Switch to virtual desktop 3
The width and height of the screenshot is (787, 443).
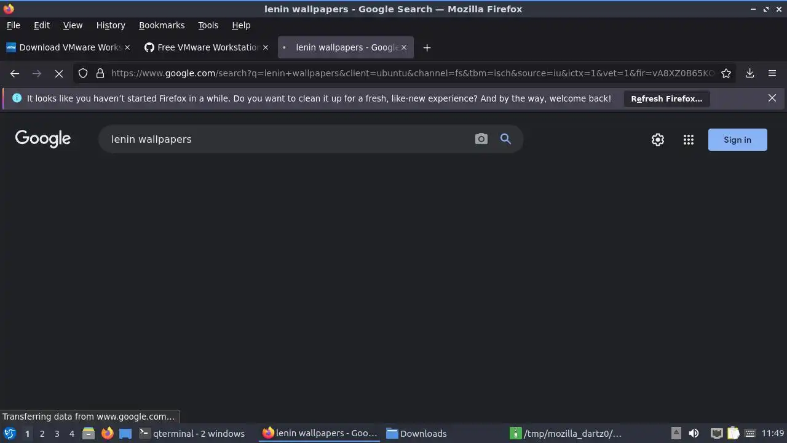57,433
